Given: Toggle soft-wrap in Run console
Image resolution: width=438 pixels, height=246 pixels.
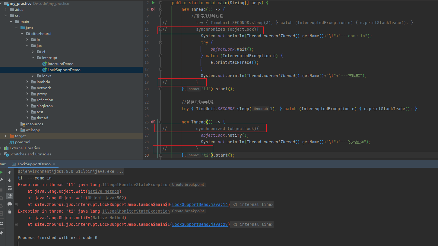Looking at the screenshot, I should click(x=10, y=188).
